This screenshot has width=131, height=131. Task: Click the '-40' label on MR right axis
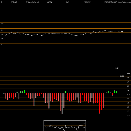point(128,103)
